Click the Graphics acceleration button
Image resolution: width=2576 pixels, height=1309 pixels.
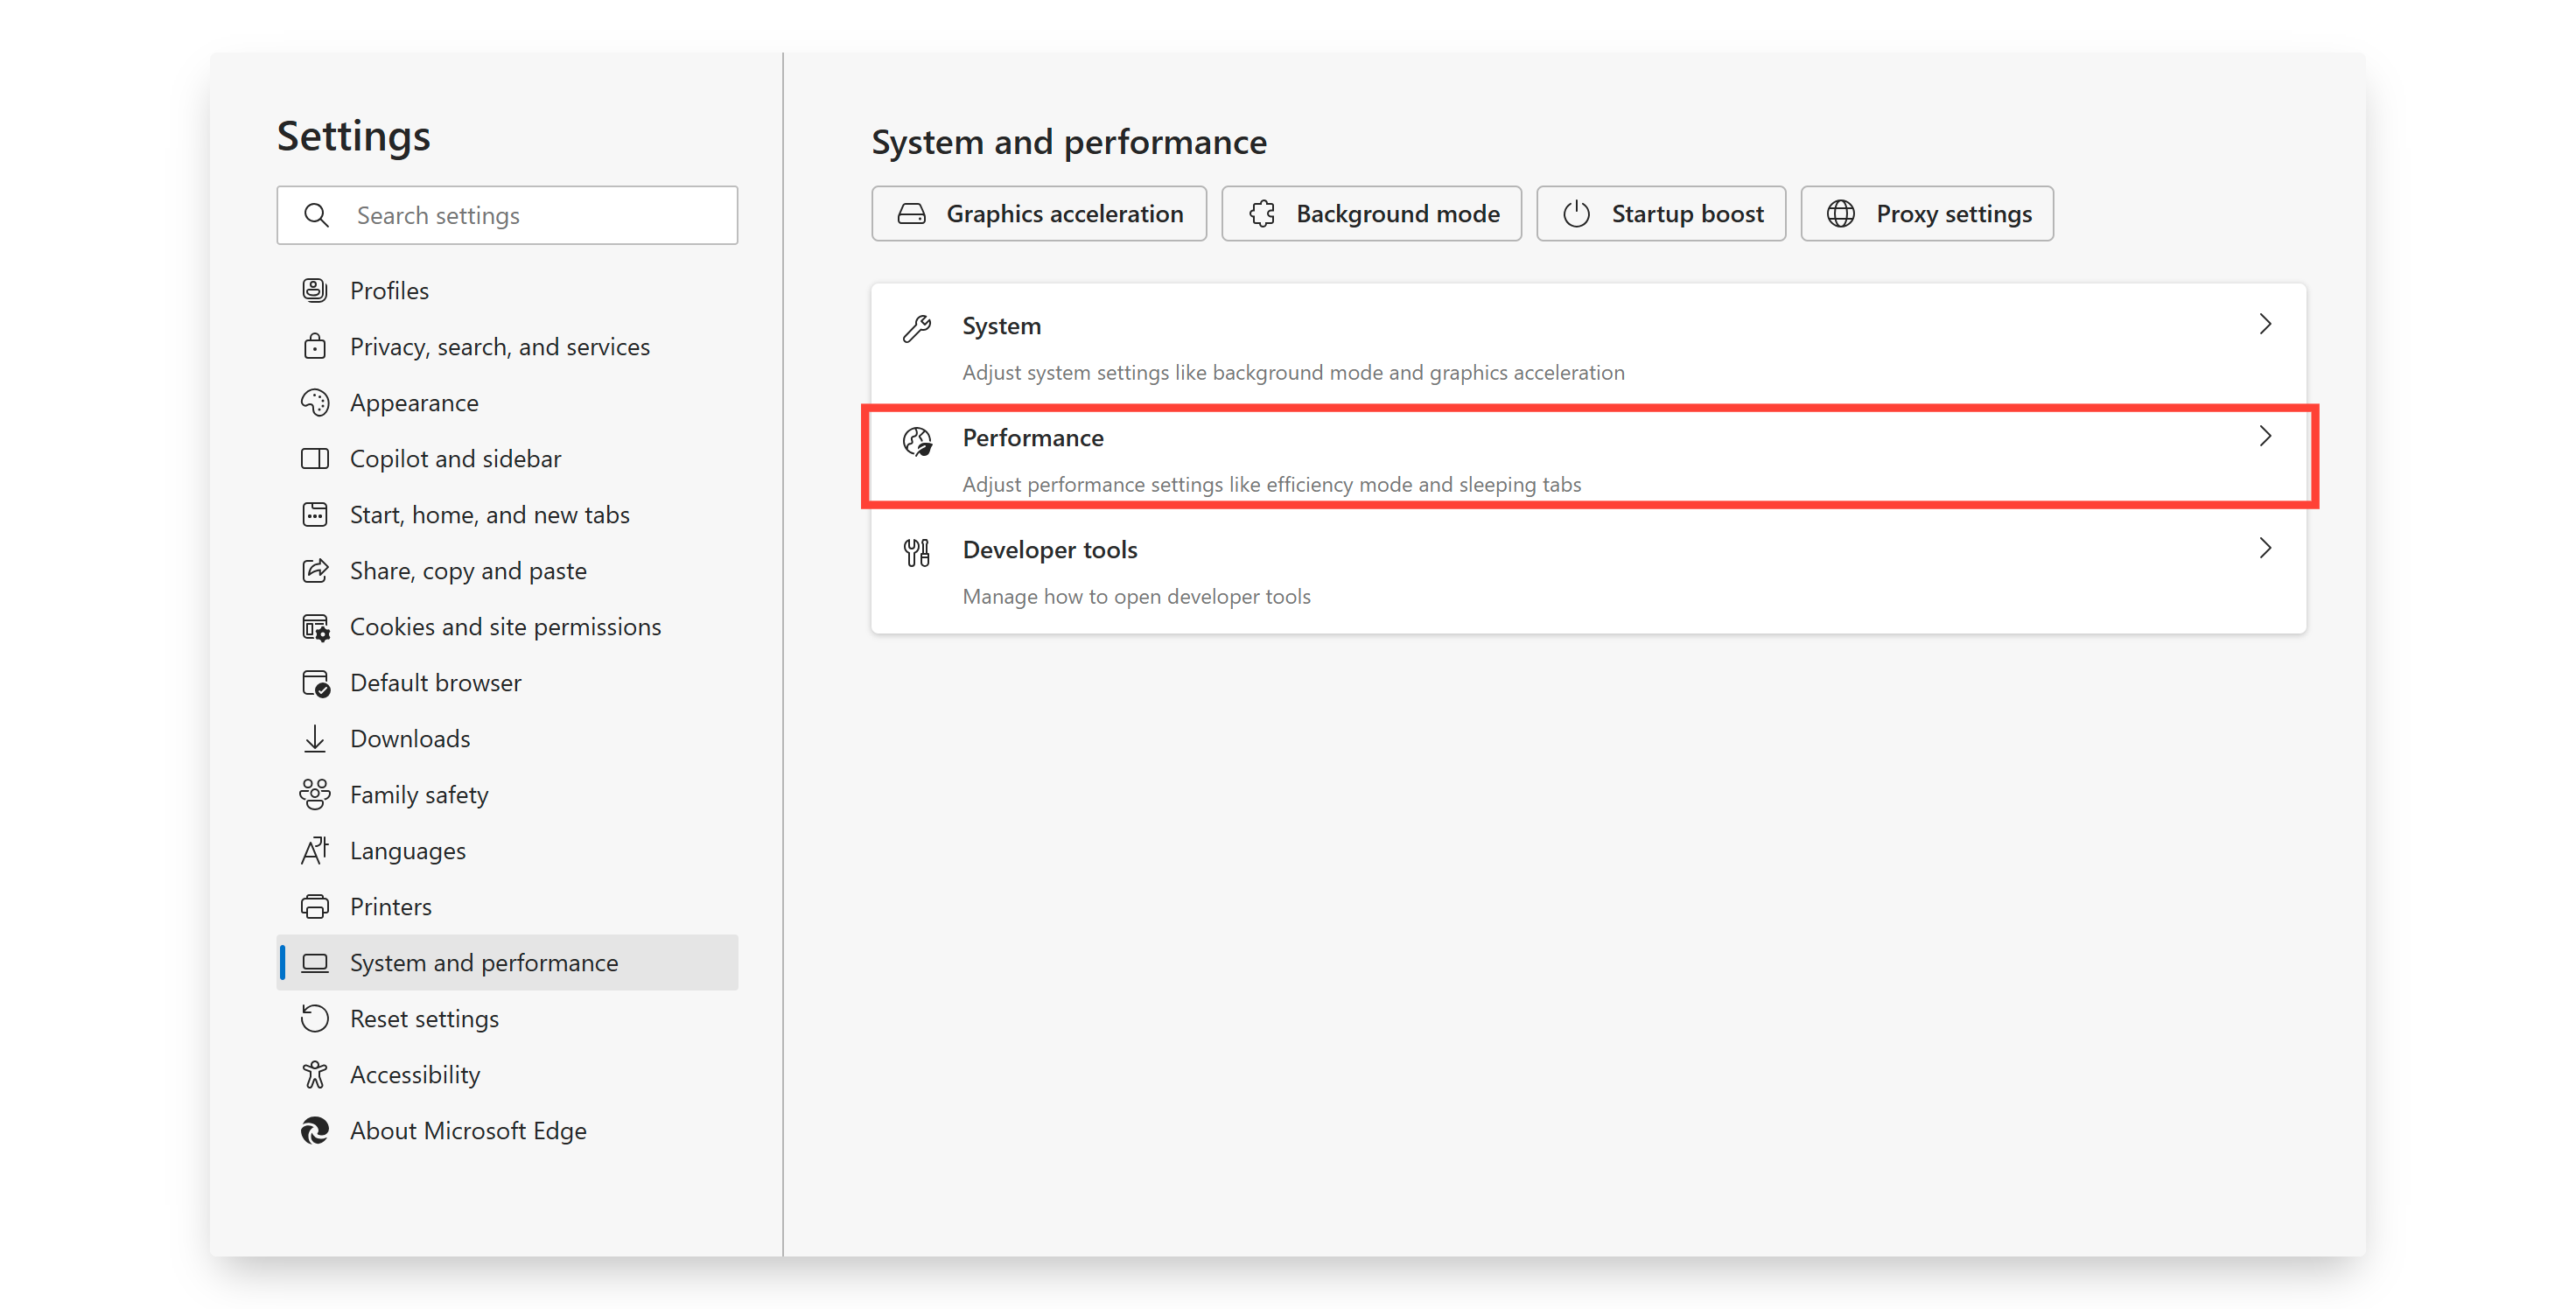(1039, 214)
